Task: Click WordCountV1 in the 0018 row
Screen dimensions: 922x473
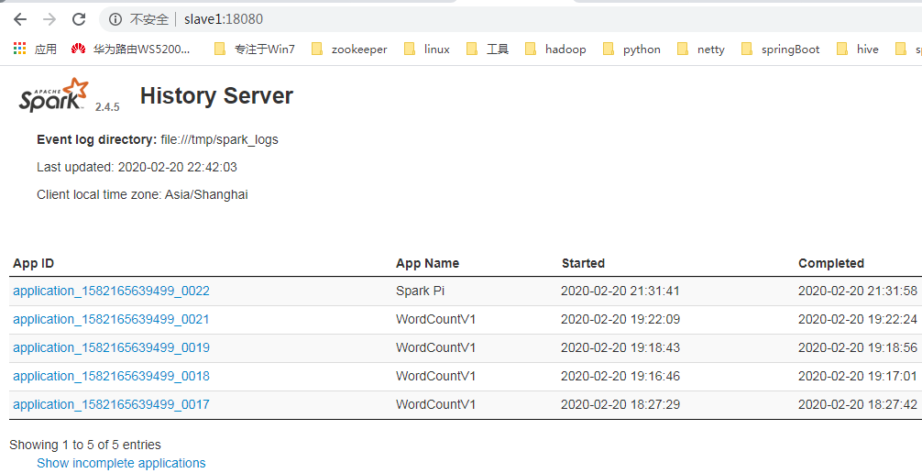Action: (435, 376)
